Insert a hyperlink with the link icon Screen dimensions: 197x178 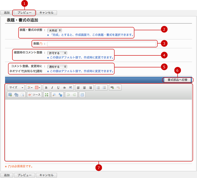pos(112,88)
